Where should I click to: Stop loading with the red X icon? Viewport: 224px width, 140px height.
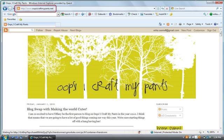click(167, 8)
